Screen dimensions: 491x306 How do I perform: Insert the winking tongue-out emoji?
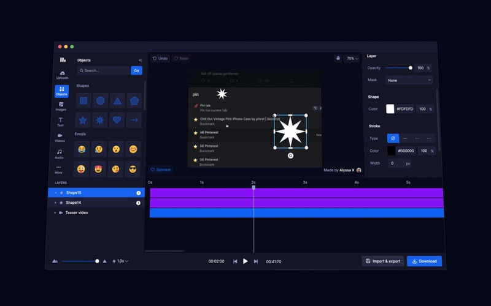(81, 170)
